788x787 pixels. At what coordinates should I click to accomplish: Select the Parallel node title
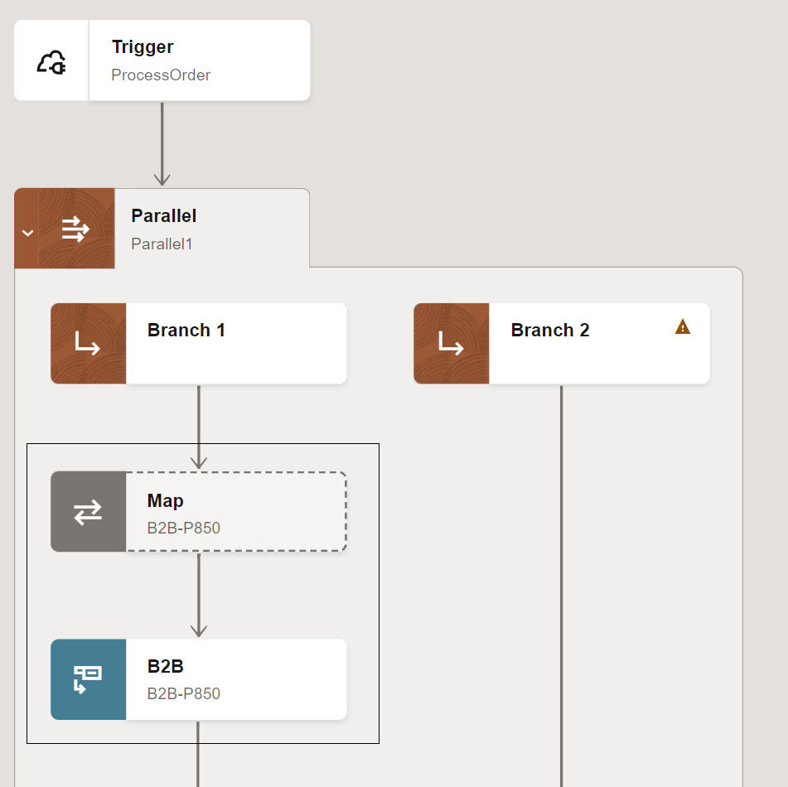click(163, 216)
